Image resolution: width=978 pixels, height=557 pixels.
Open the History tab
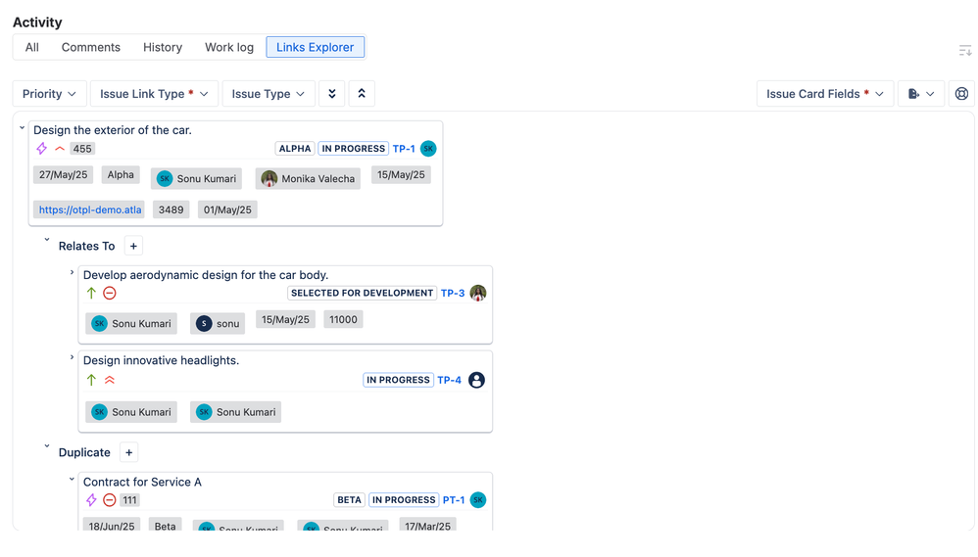click(x=162, y=47)
